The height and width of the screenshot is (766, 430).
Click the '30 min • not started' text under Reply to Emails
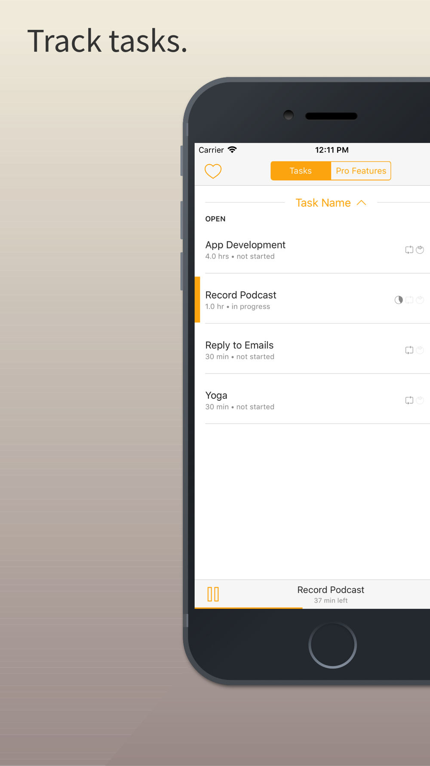click(240, 357)
